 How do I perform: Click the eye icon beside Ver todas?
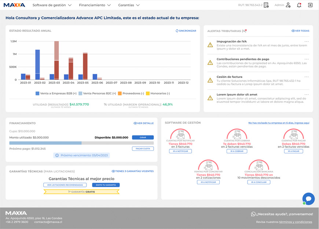pyautogui.click(x=293, y=31)
